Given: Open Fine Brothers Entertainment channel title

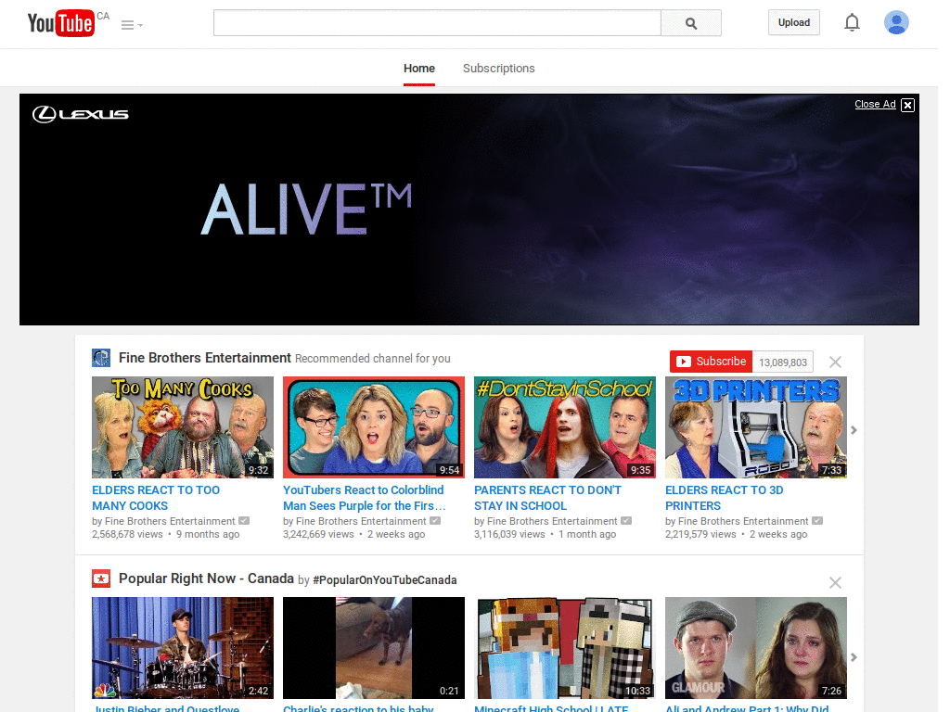Looking at the screenshot, I should coord(205,358).
